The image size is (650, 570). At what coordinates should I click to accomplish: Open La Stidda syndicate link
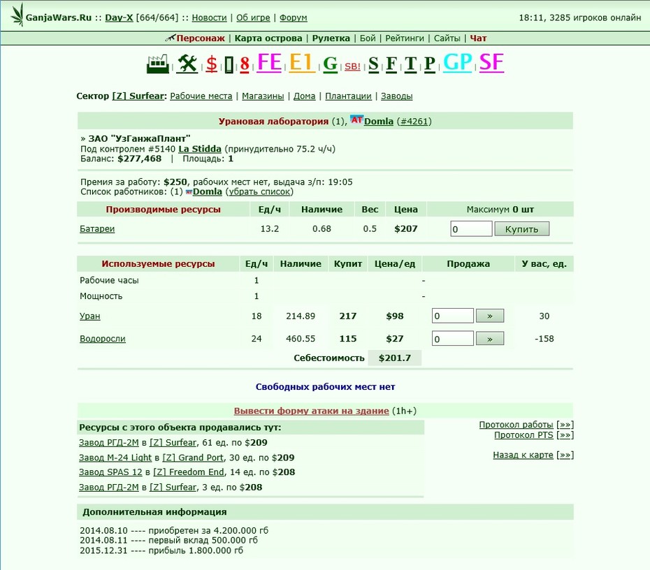coord(200,149)
